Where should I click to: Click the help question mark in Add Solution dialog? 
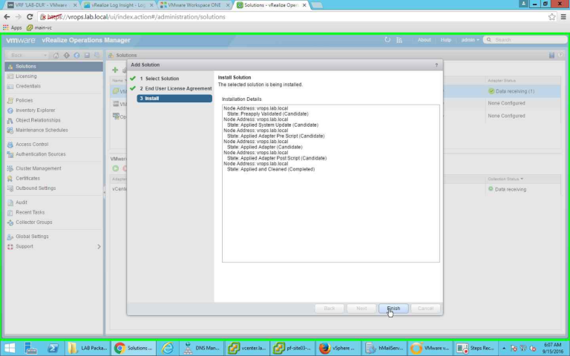pos(436,65)
